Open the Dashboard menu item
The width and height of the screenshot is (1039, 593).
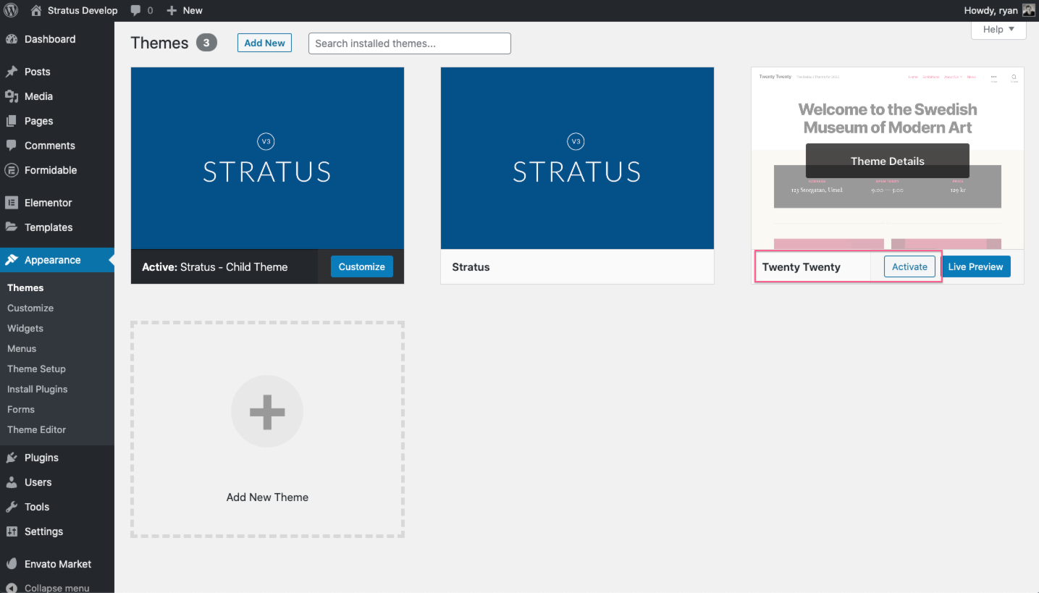(57, 39)
